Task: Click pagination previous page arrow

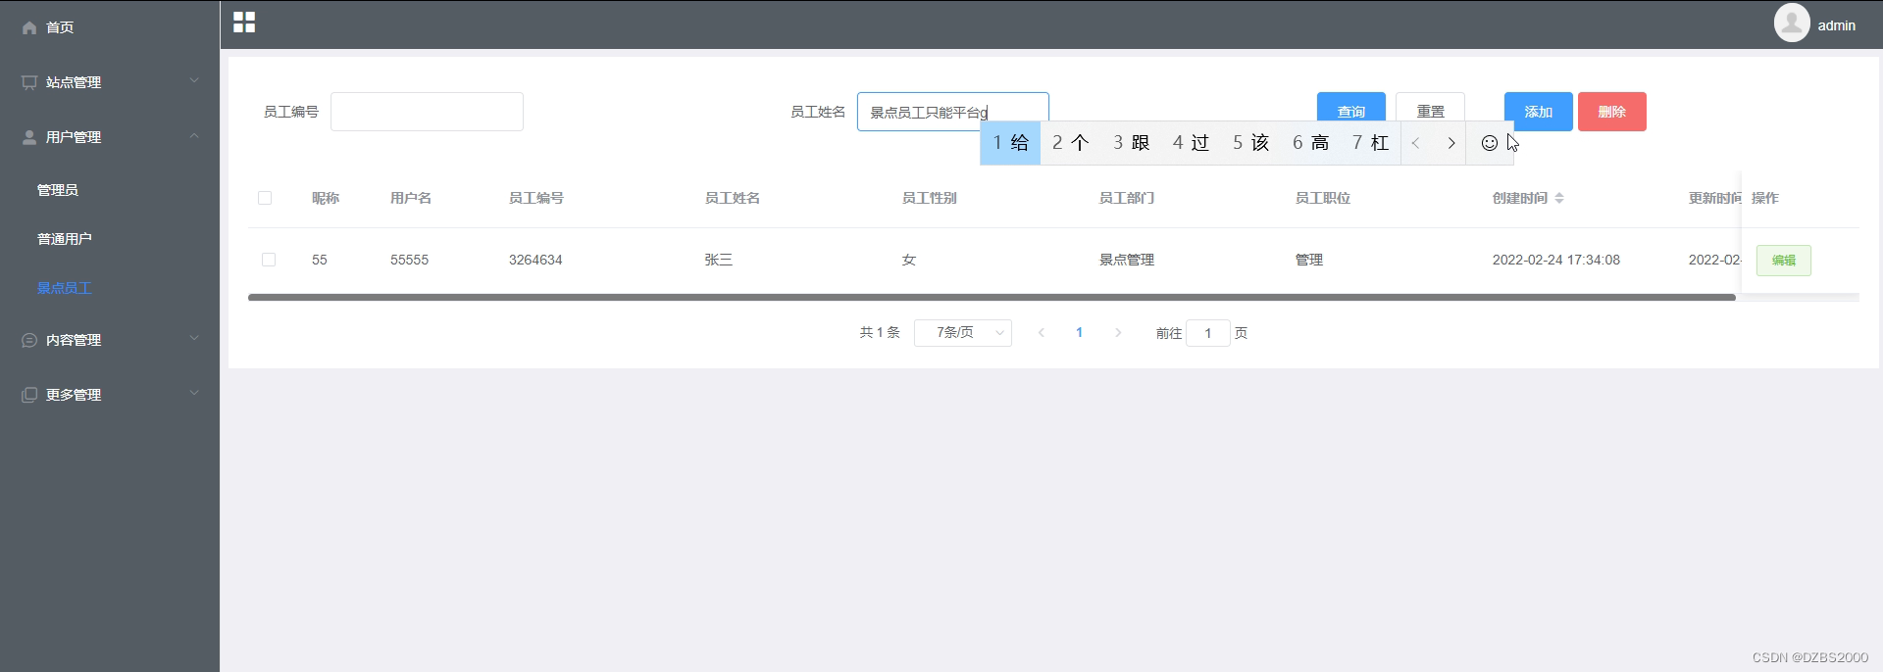Action: point(1042,333)
